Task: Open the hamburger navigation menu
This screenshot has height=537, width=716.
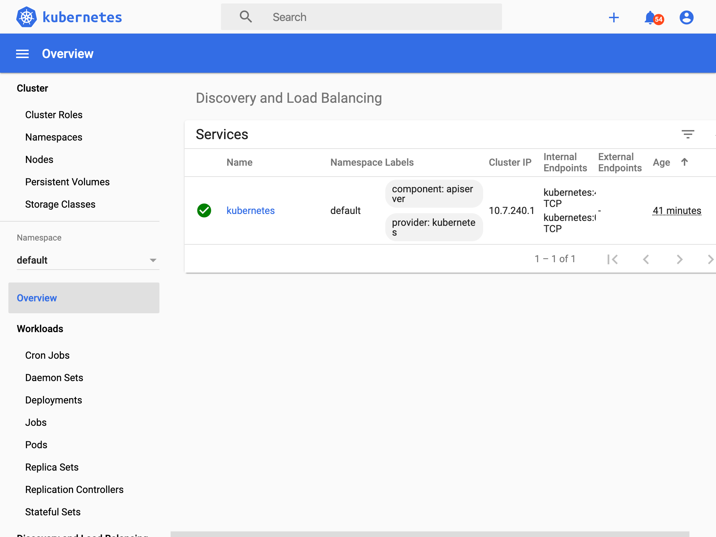Action: point(22,53)
